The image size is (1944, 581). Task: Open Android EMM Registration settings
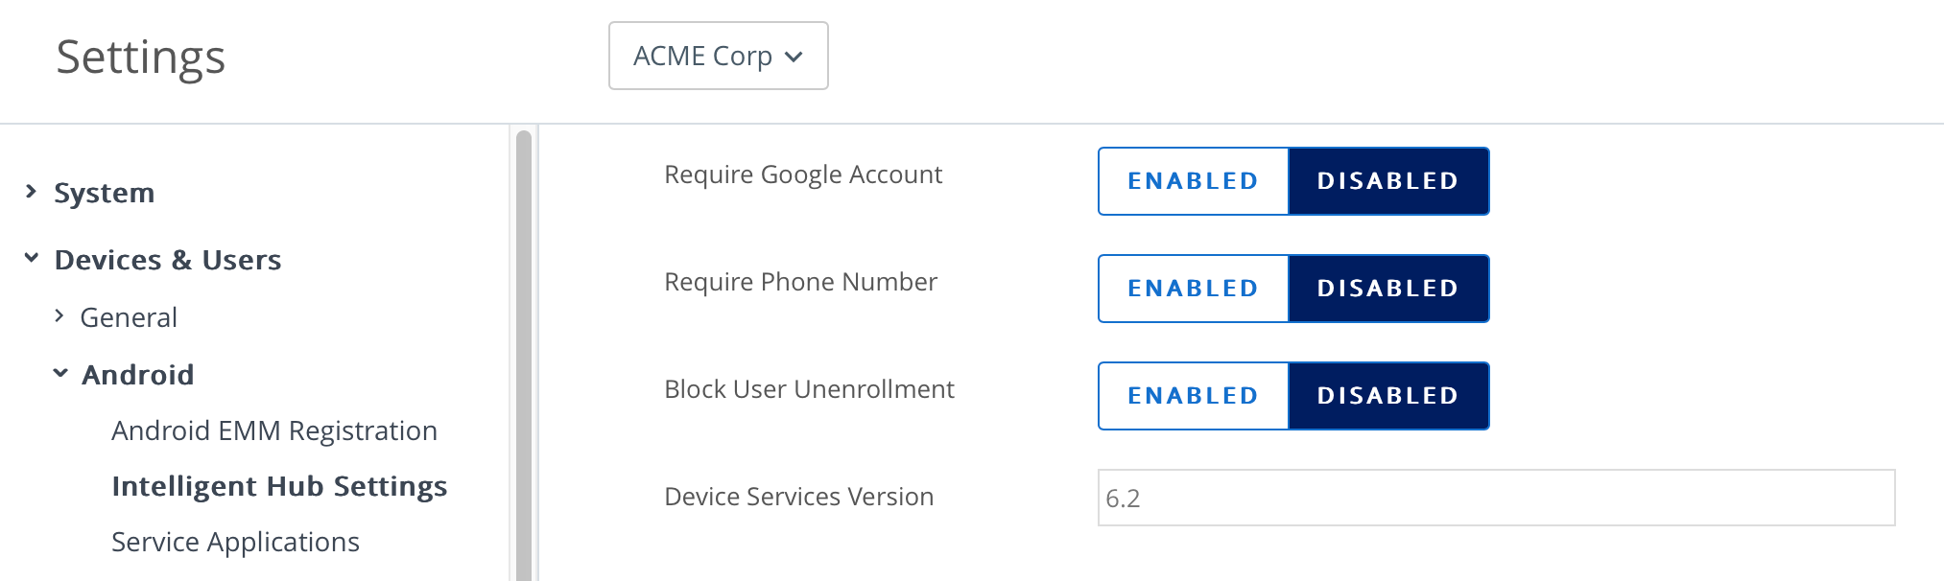[274, 430]
